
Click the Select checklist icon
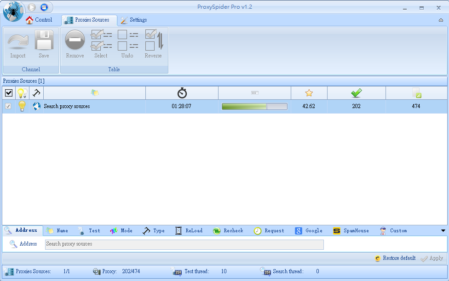(101, 40)
